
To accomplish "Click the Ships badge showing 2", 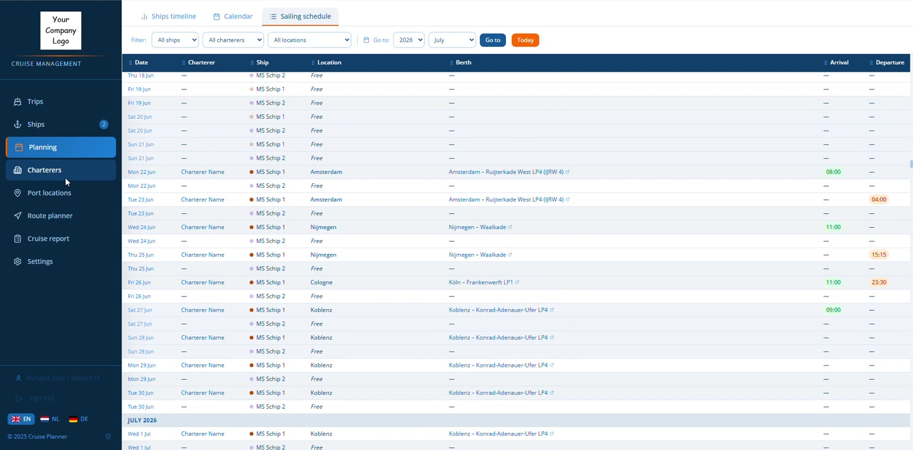I will pyautogui.click(x=104, y=124).
